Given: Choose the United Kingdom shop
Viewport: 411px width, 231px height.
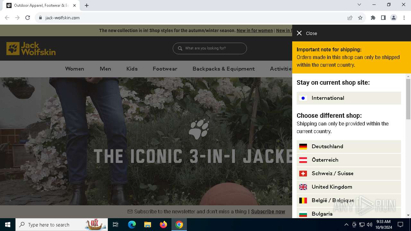Looking at the screenshot, I should click(349, 187).
